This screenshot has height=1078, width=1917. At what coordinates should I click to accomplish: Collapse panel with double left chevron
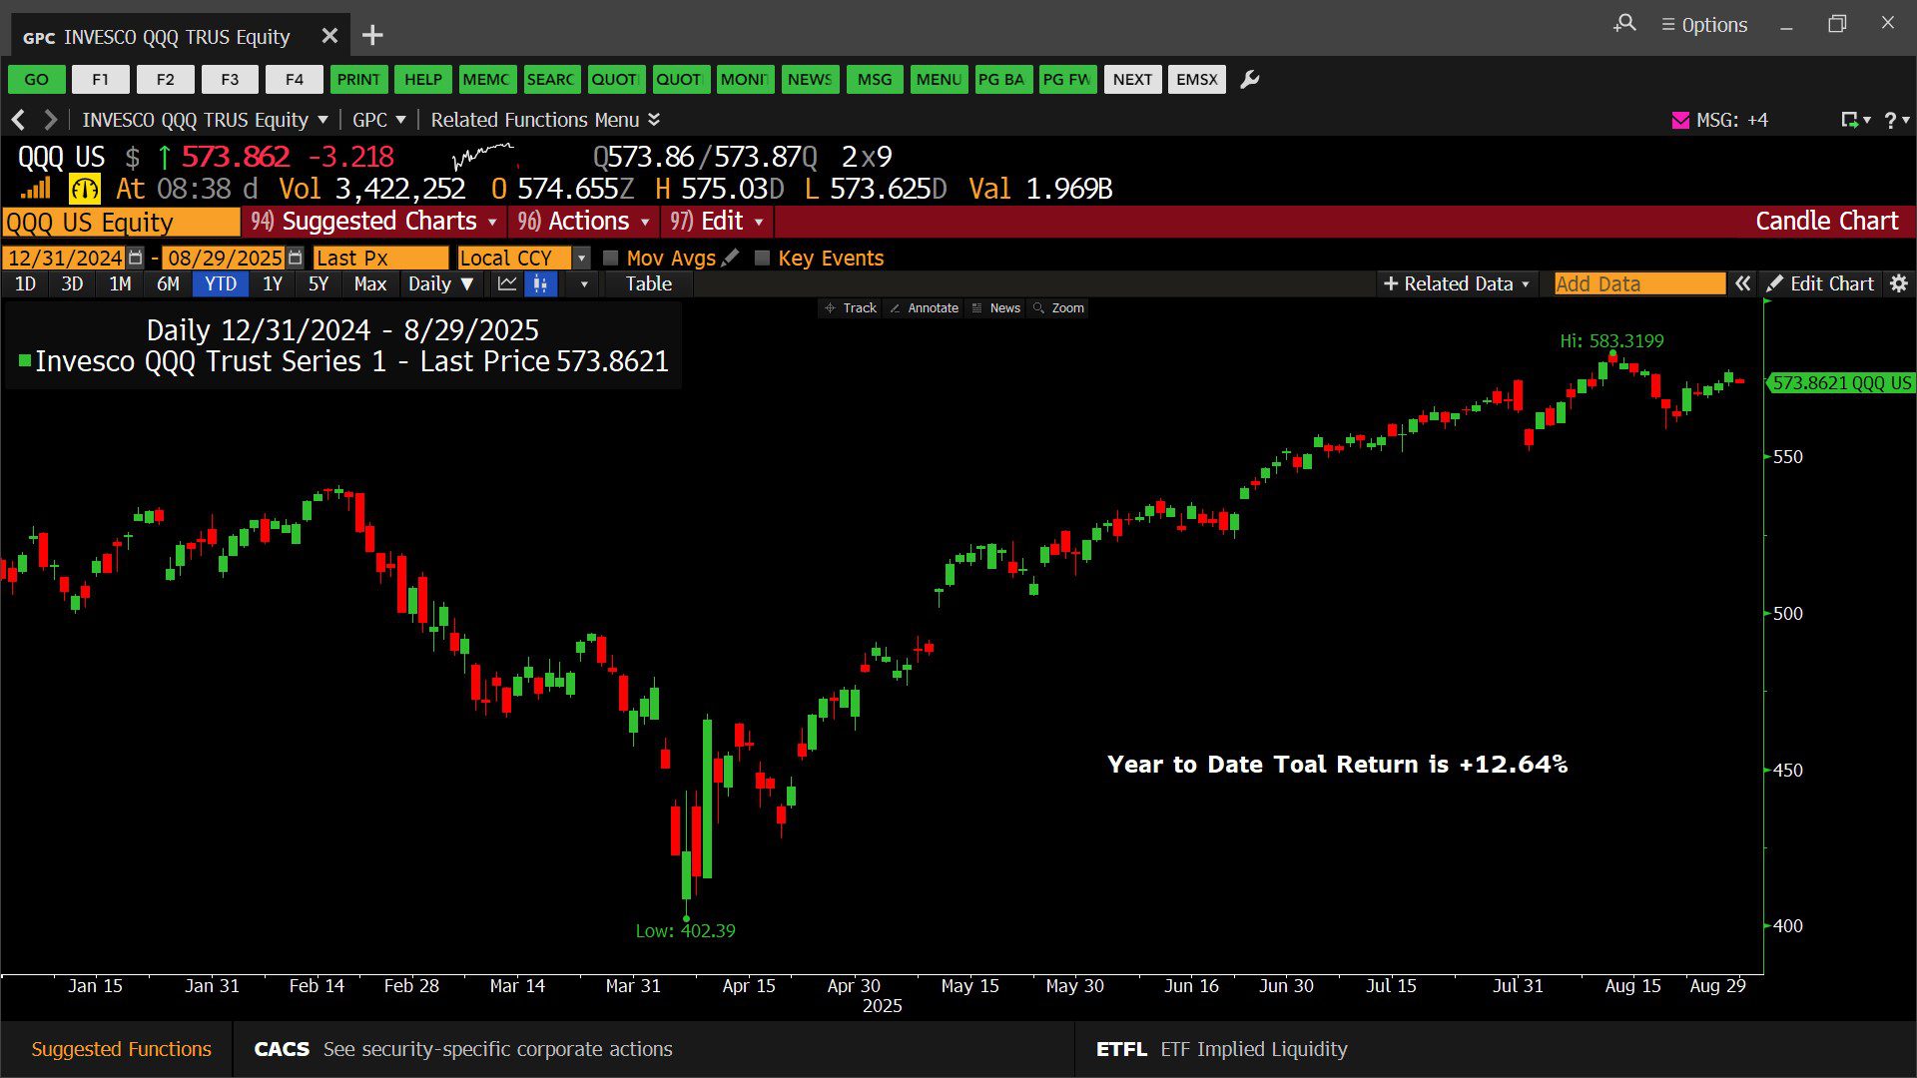(1742, 284)
